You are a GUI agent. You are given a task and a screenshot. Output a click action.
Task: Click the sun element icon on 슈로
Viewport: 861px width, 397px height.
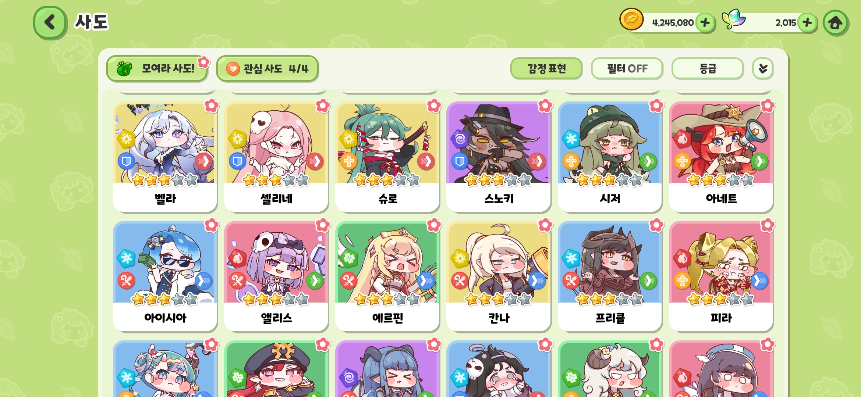click(348, 139)
